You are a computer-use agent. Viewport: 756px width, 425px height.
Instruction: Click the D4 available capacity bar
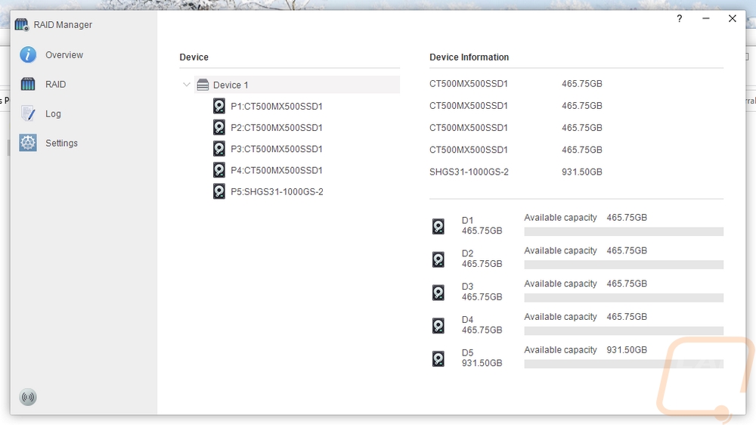pos(624,330)
